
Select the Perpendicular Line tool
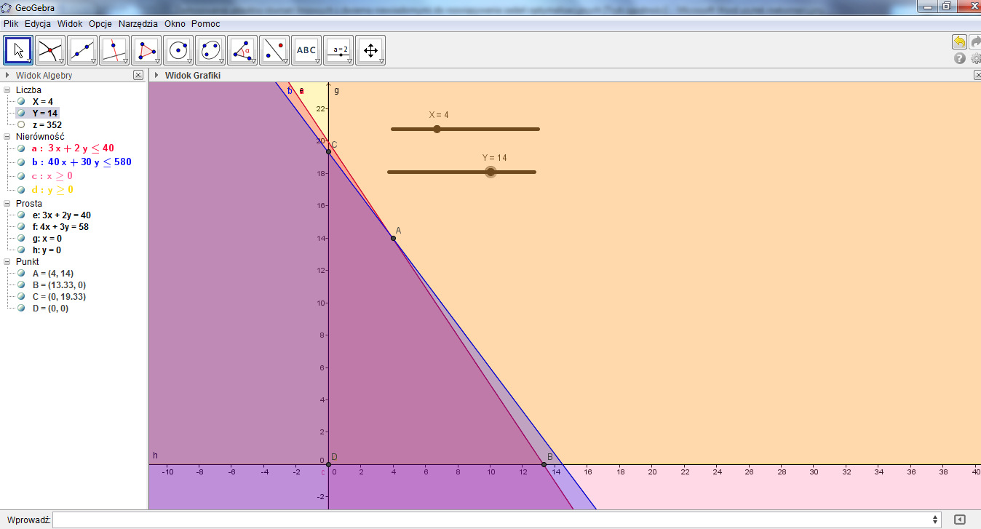(114, 50)
